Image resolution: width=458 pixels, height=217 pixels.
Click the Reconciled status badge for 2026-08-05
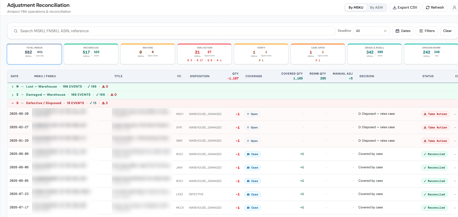(x=434, y=181)
